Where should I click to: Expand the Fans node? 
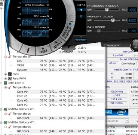pos(6,74)
